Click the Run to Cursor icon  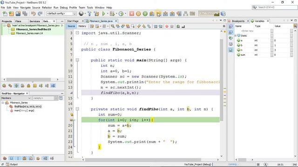point(179,13)
